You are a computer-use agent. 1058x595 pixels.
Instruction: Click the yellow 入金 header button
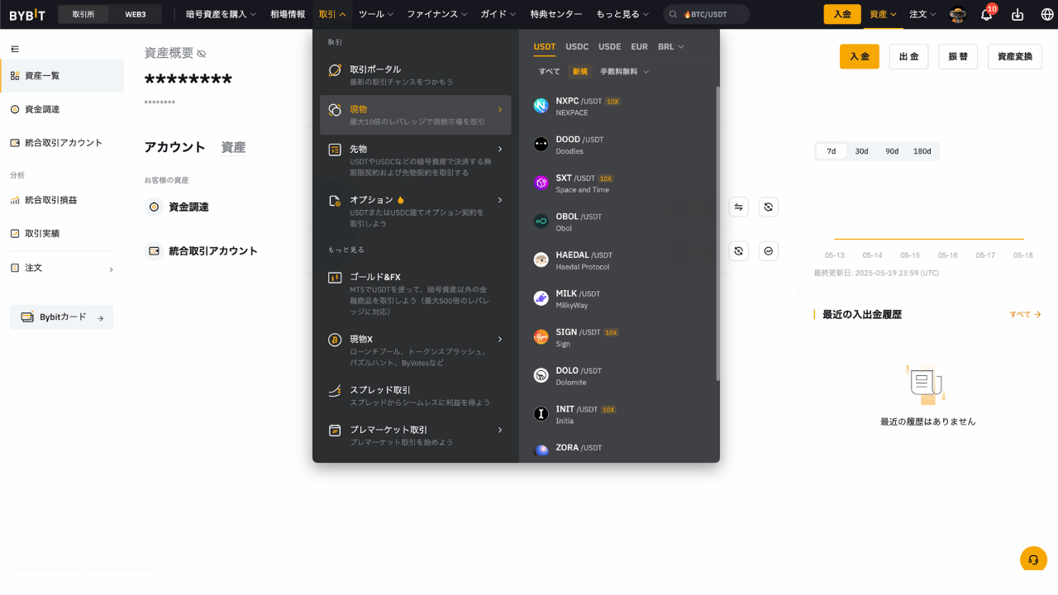842,14
